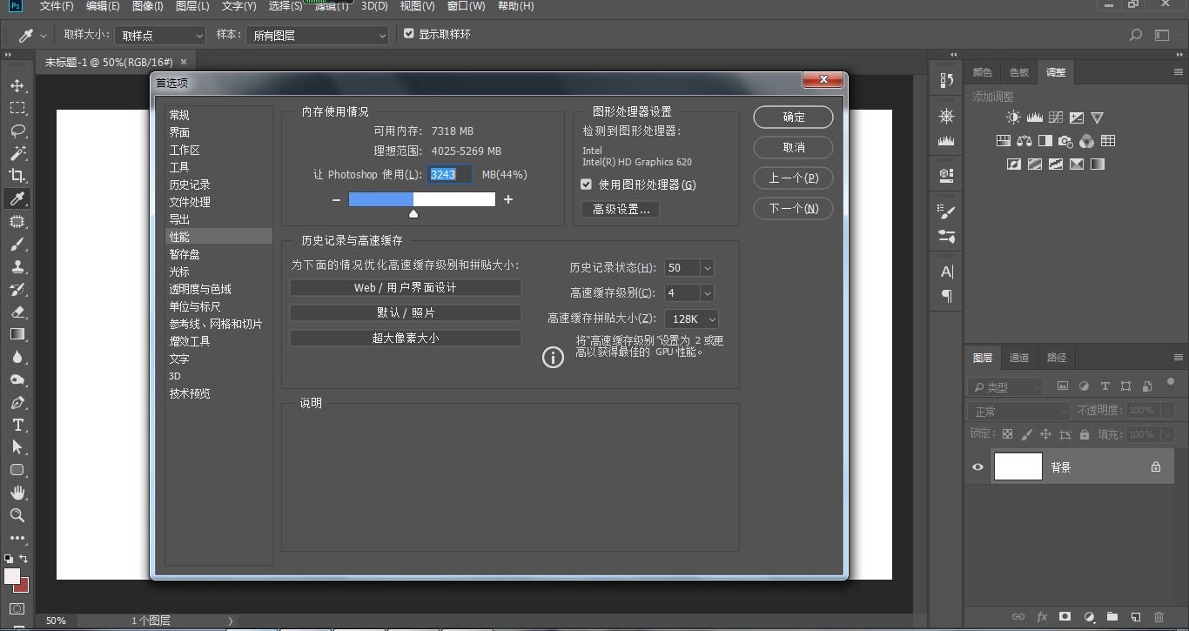
Task: Click the memory usage slider bar
Action: 421,199
